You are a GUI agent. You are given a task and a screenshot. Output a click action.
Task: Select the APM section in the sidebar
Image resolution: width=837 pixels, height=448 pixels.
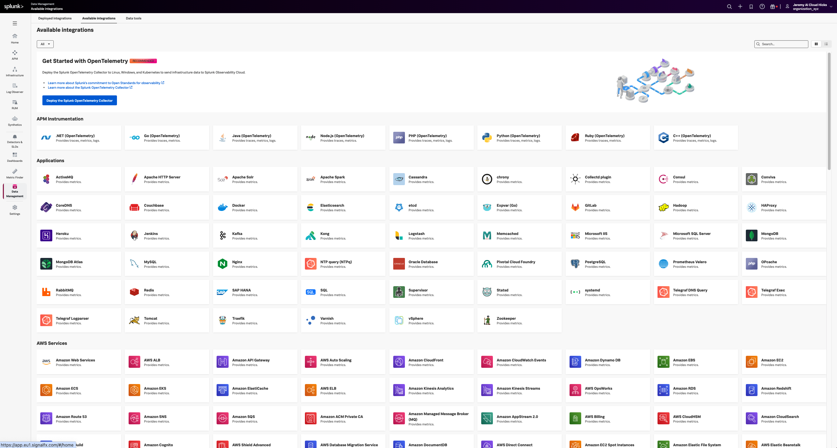(14, 55)
